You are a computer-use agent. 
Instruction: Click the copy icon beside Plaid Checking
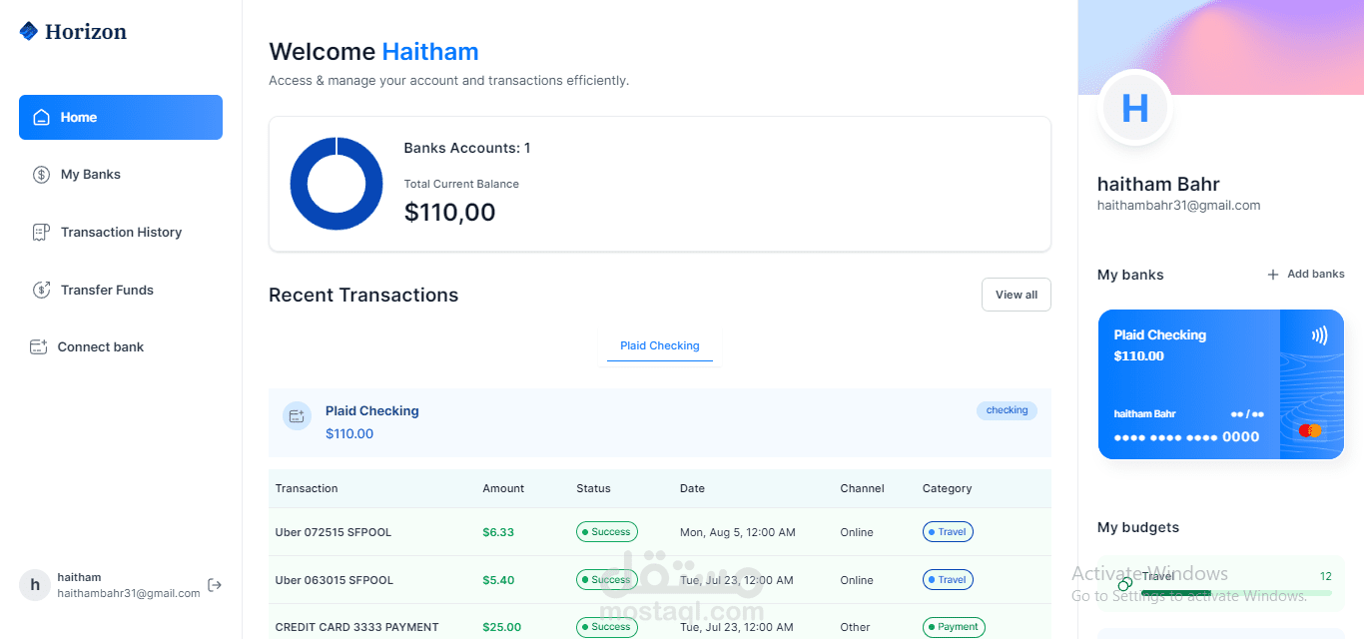coord(297,415)
